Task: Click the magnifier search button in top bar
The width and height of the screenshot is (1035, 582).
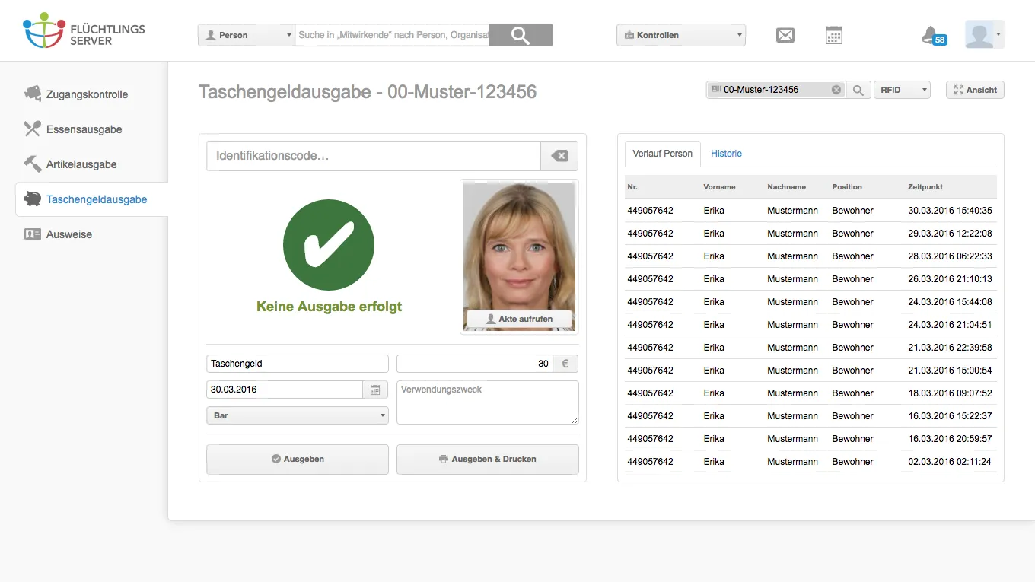Action: (x=521, y=35)
